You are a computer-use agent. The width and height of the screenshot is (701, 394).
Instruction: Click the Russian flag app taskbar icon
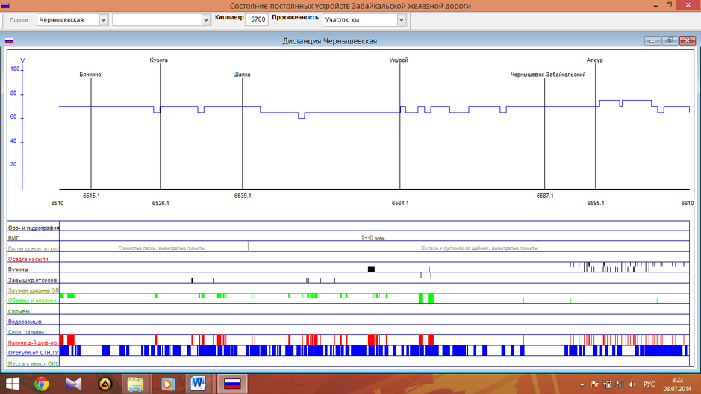pyautogui.click(x=232, y=384)
